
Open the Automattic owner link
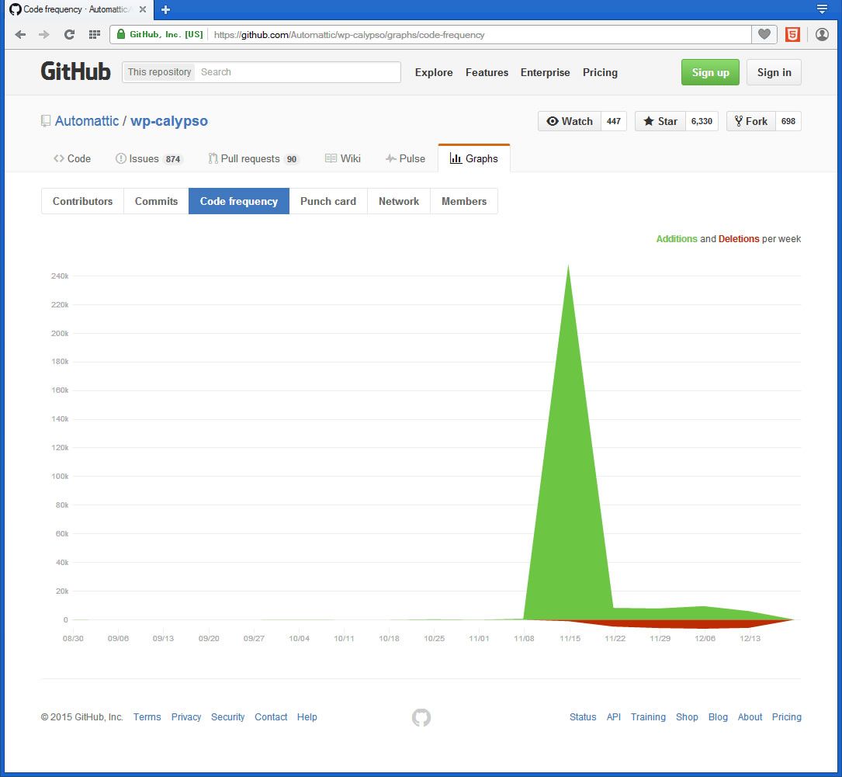[x=87, y=121]
